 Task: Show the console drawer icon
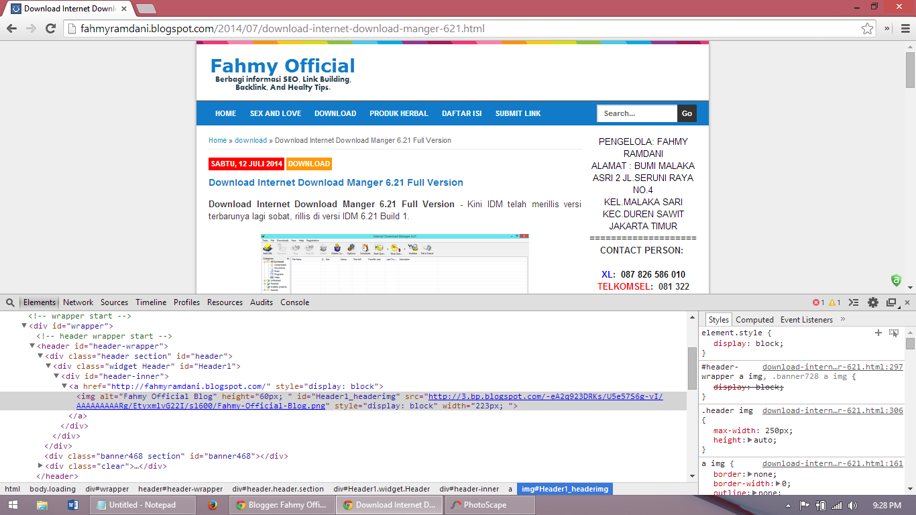click(854, 302)
